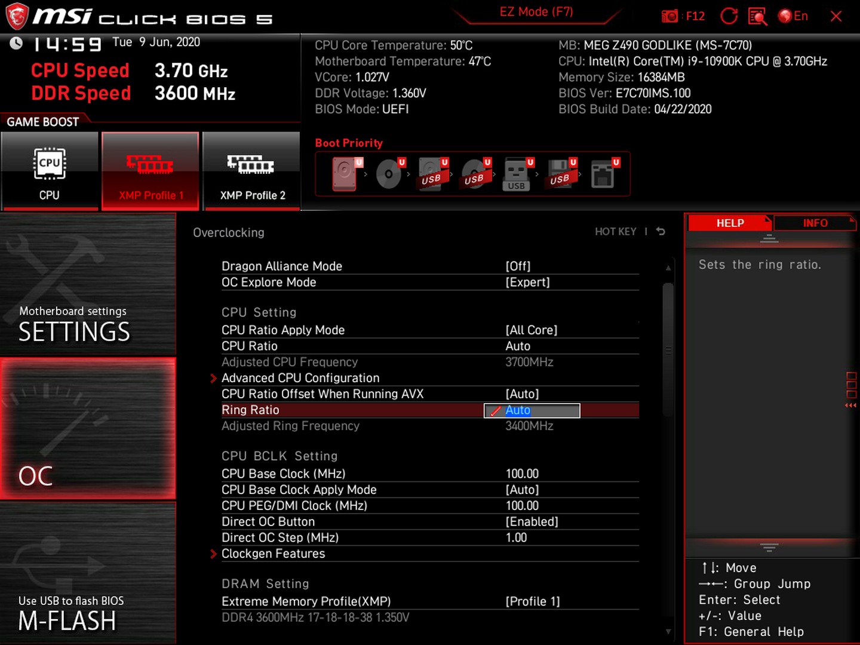
Task: Change OC Explore Mode [Expert] value
Action: [x=527, y=282]
